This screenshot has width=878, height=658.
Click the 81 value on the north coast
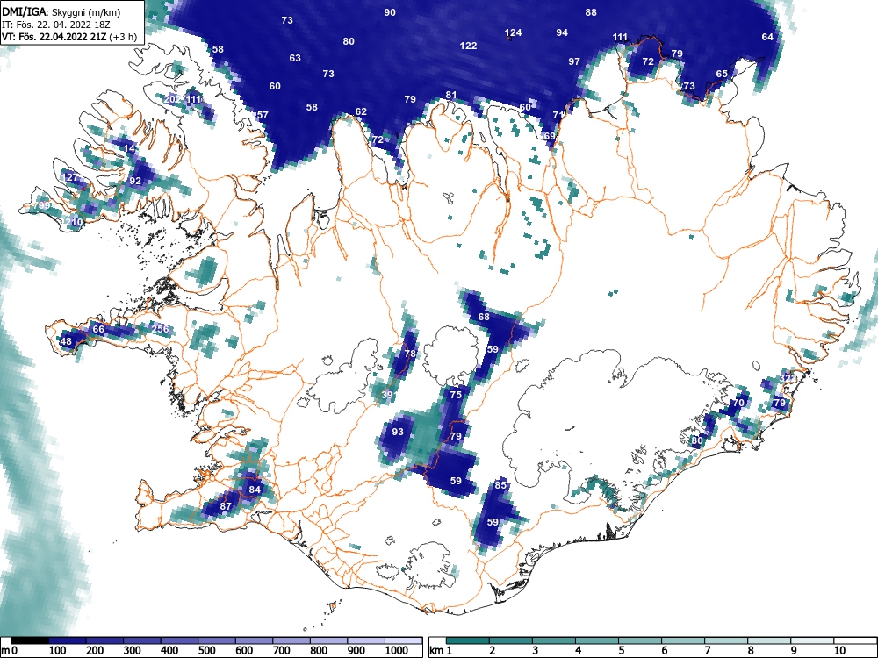pyautogui.click(x=451, y=95)
